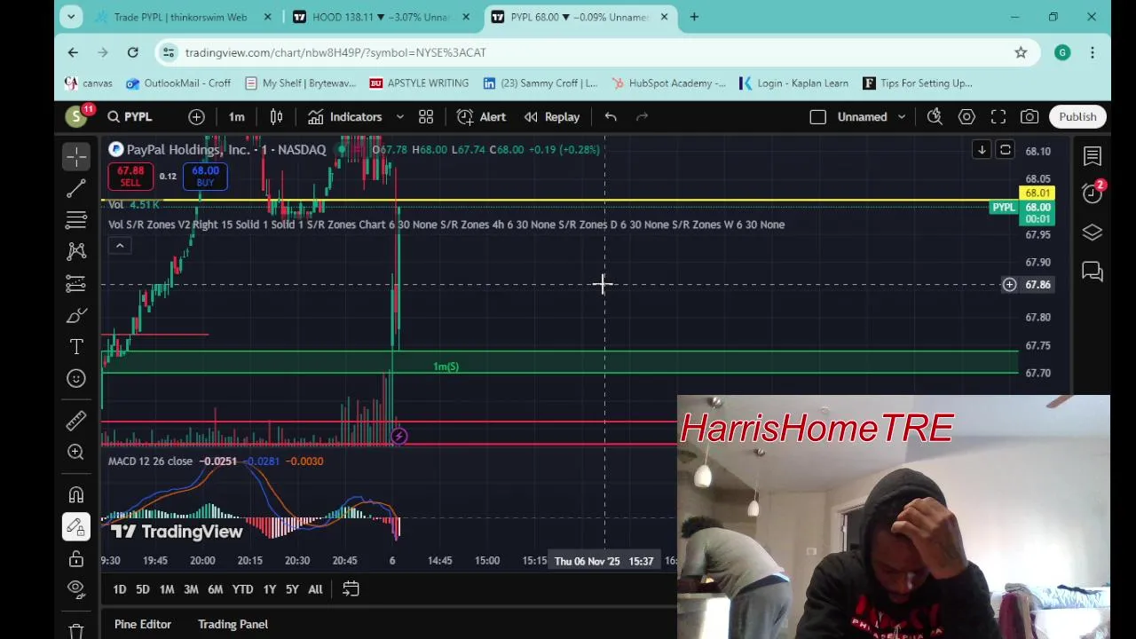The image size is (1136, 639).
Task: Collapse the indicator legend chevron
Action: [120, 246]
